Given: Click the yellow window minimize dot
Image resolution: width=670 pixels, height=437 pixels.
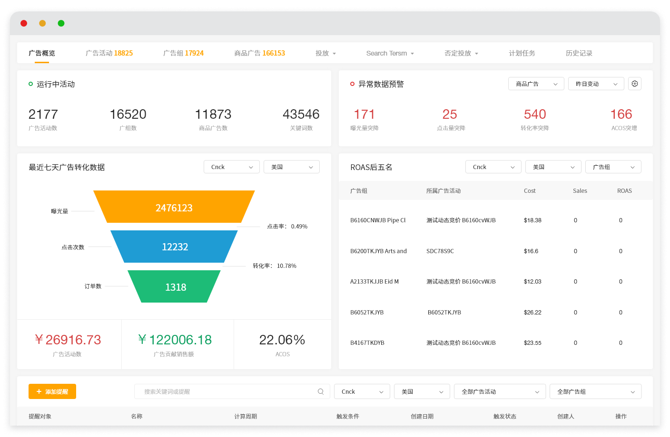Looking at the screenshot, I should pyautogui.click(x=42, y=23).
